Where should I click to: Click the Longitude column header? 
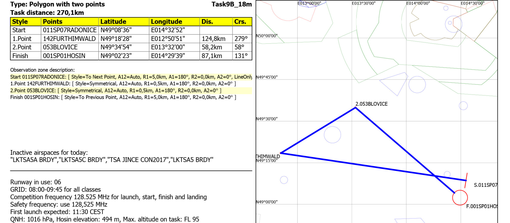pyautogui.click(x=166, y=22)
